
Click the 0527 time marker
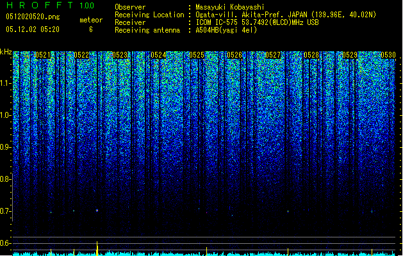click(273, 55)
